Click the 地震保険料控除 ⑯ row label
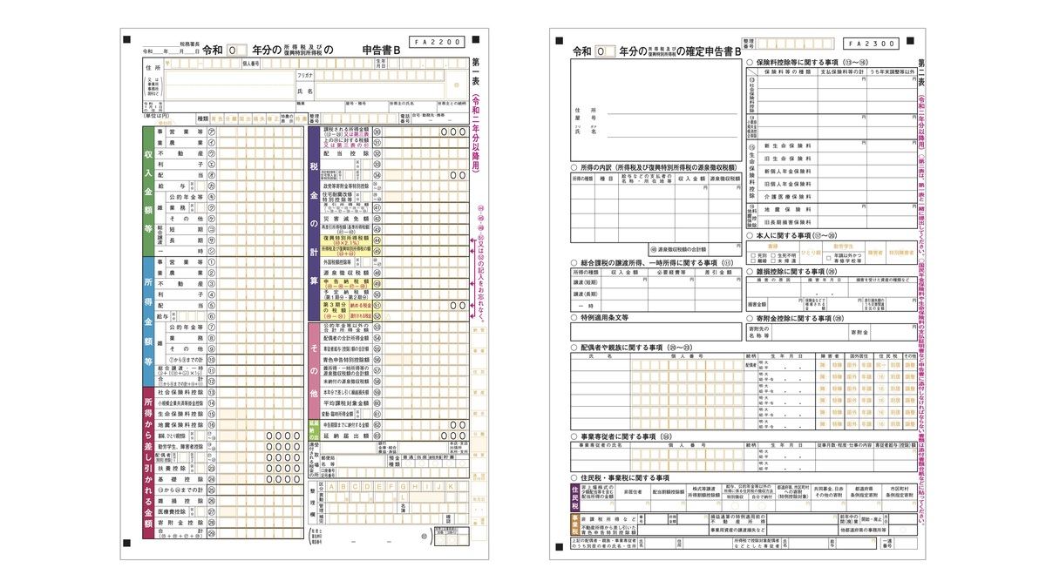Image resolution: width=1046 pixels, height=588 pixels. [x=180, y=424]
